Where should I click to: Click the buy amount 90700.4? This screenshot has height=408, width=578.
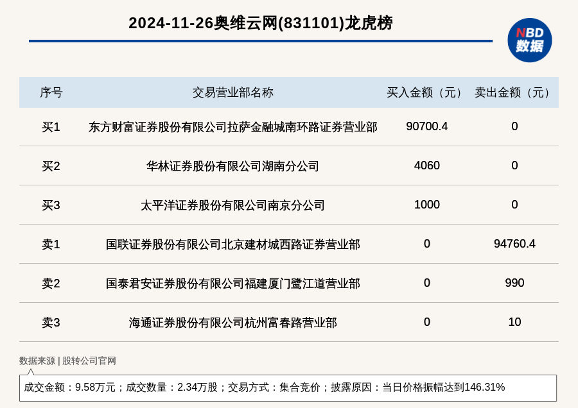point(427,126)
